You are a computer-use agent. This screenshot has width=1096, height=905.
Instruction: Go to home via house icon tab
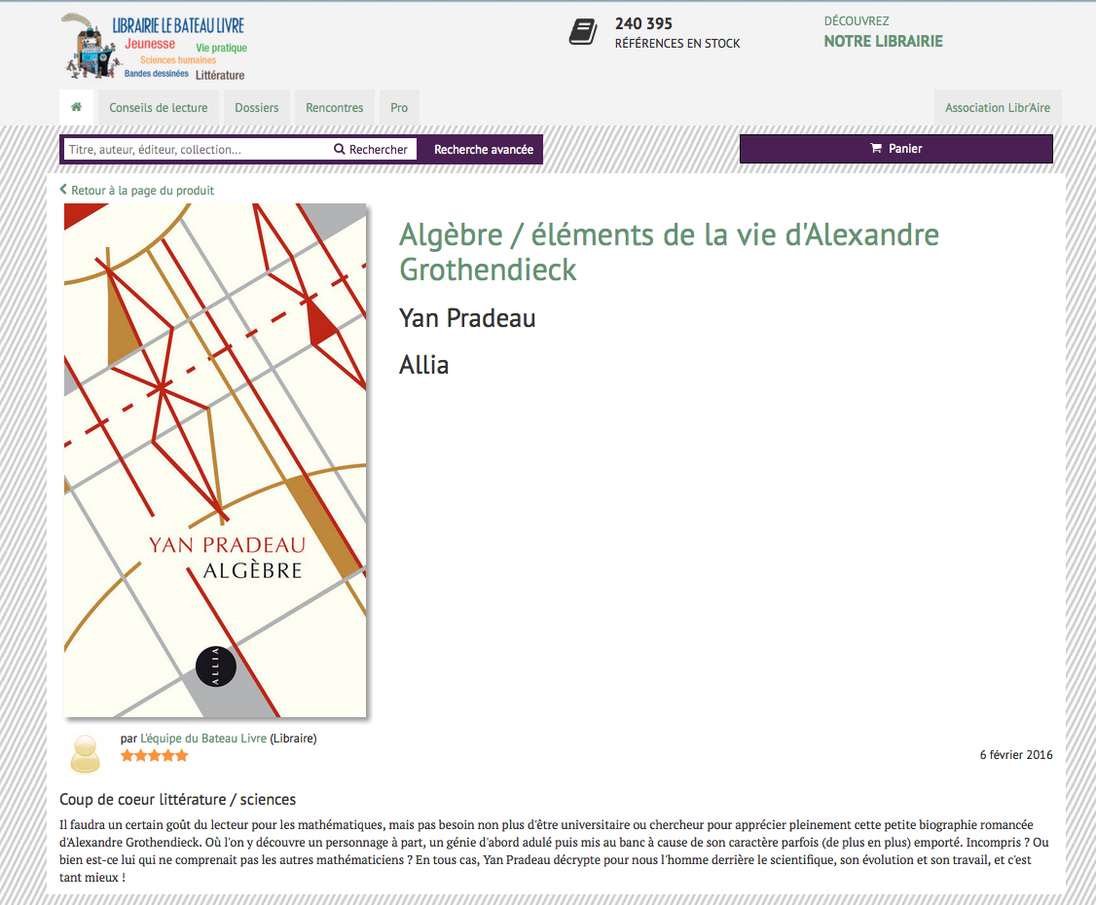point(76,107)
